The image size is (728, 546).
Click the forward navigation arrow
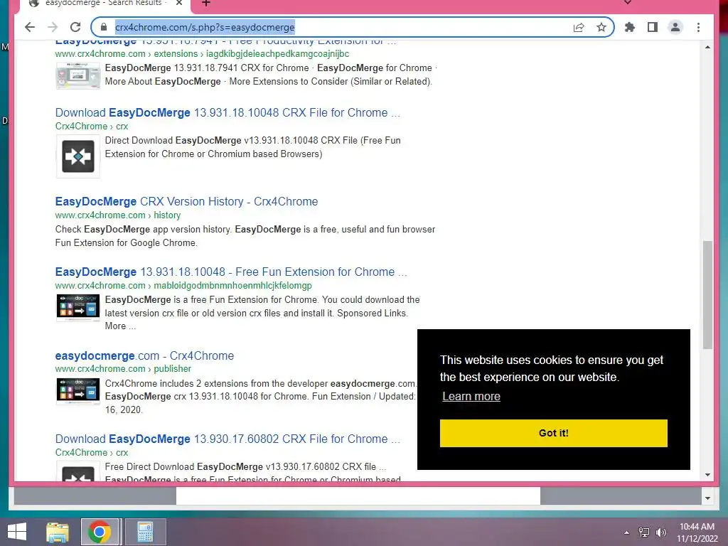click(x=53, y=27)
